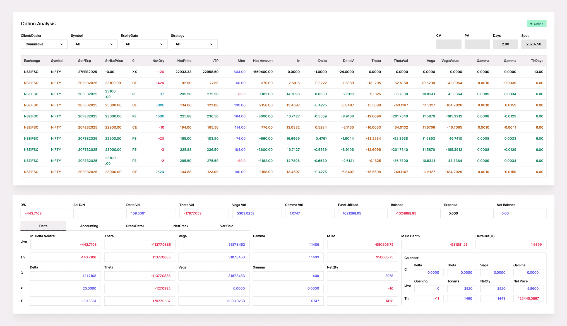The width and height of the screenshot is (567, 326).
Task: Sort by the NetQty column header
Action: [158, 61]
